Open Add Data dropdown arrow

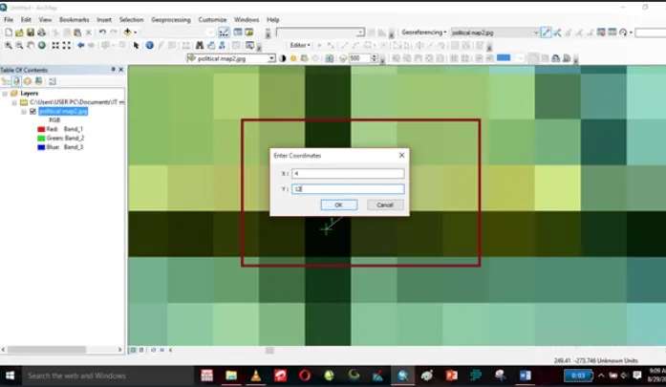point(136,32)
